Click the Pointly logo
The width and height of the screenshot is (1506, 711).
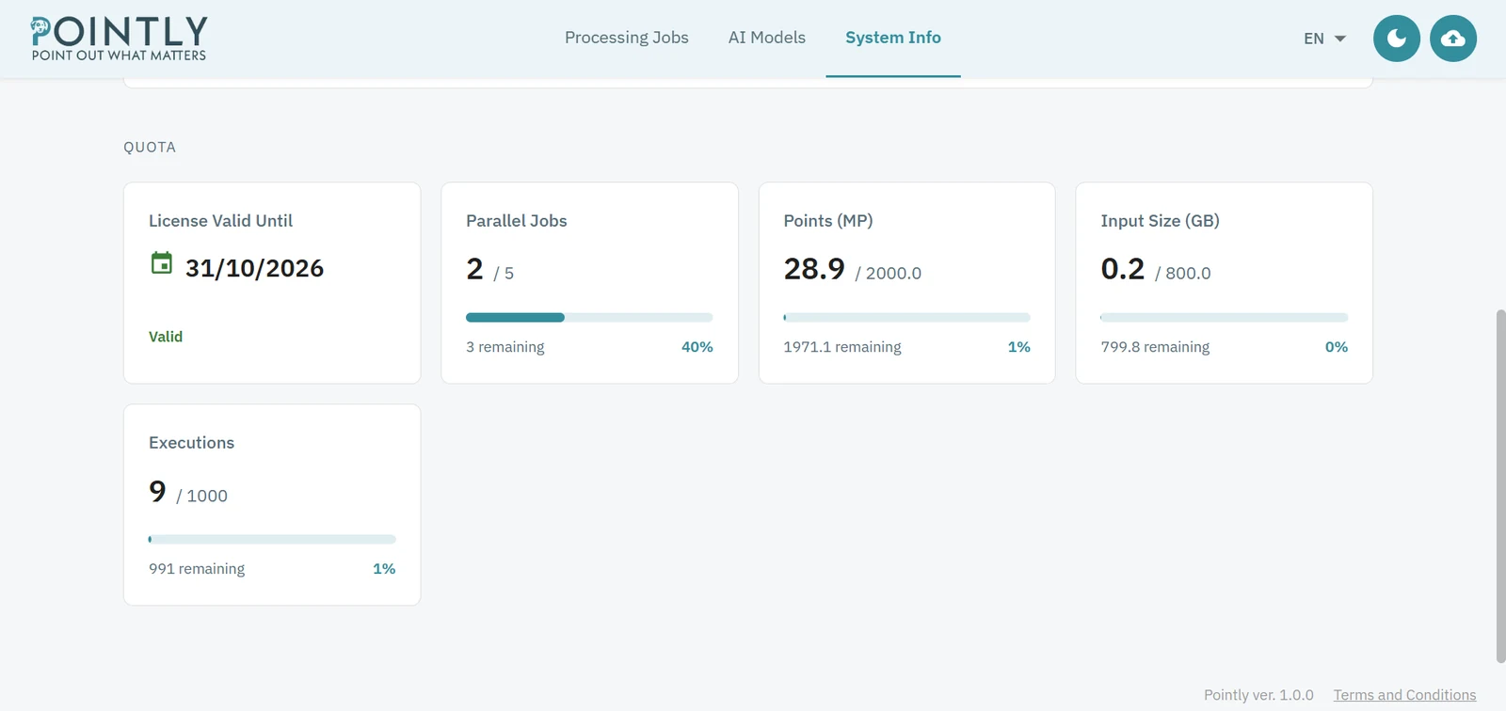119,39
